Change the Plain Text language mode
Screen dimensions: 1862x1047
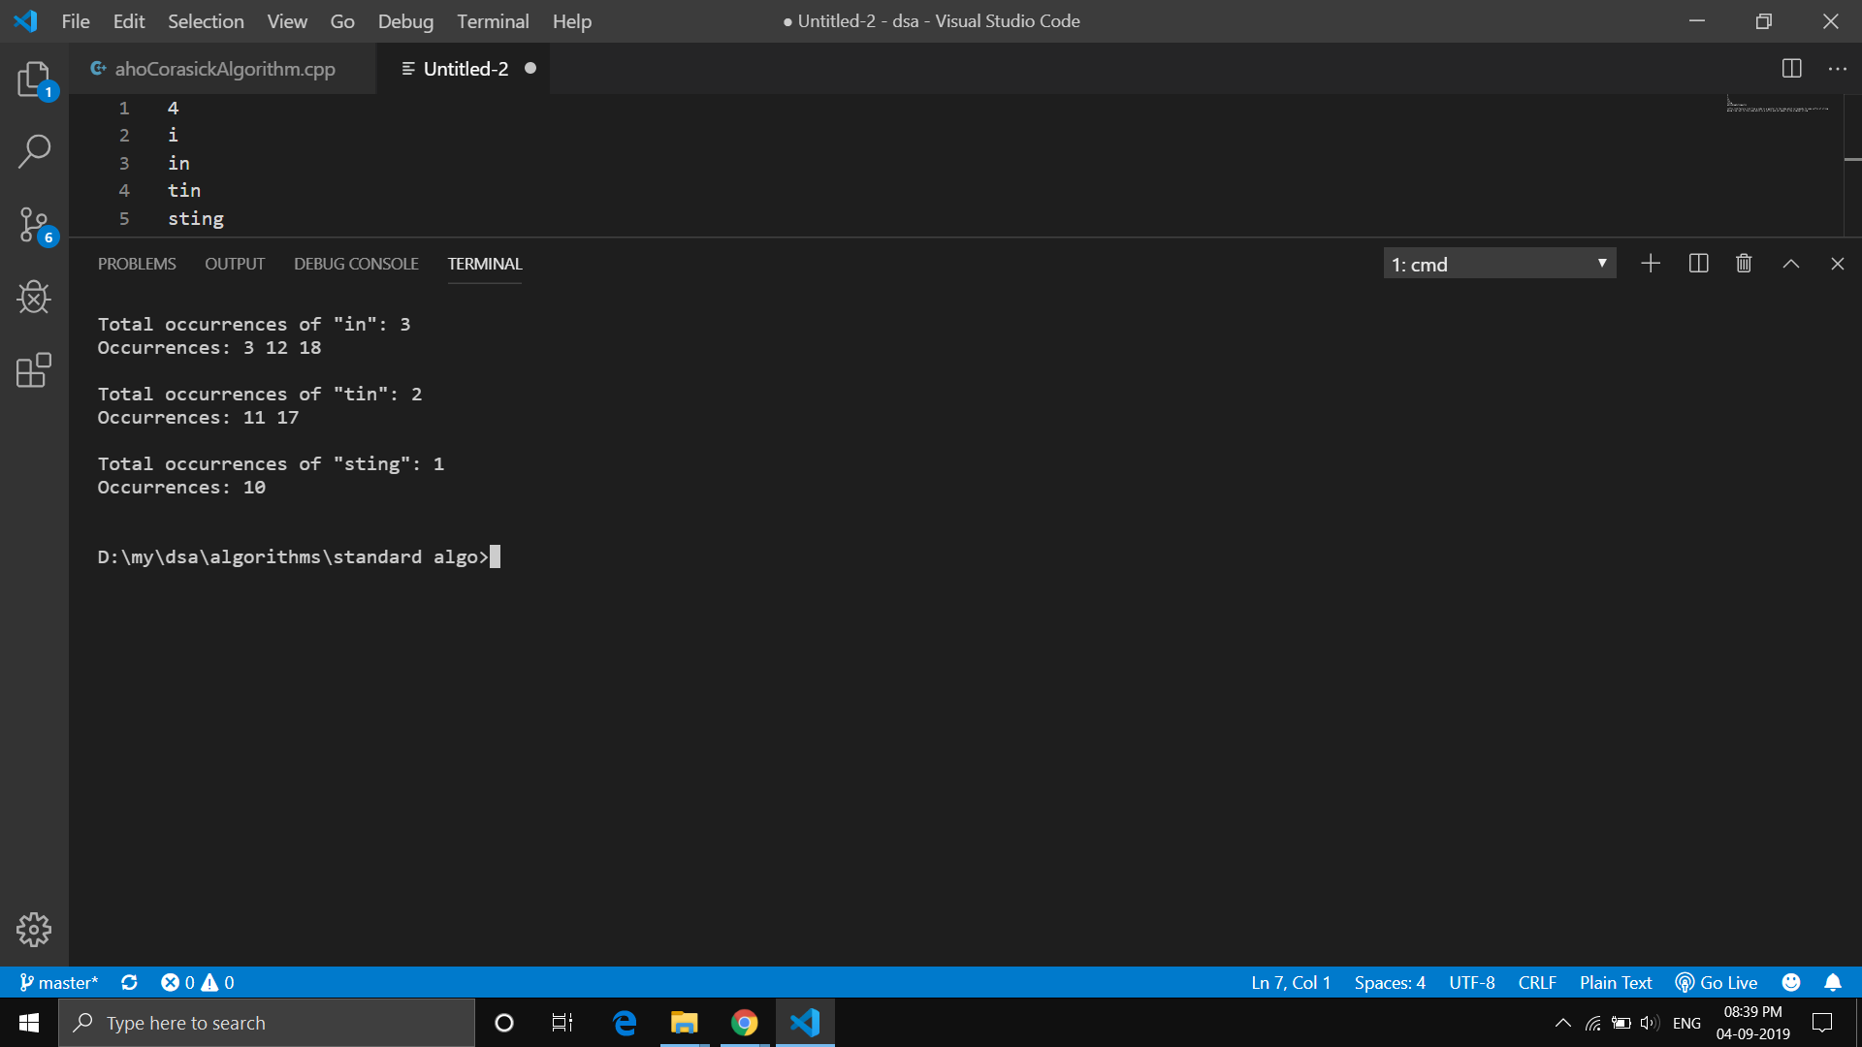1614,982
